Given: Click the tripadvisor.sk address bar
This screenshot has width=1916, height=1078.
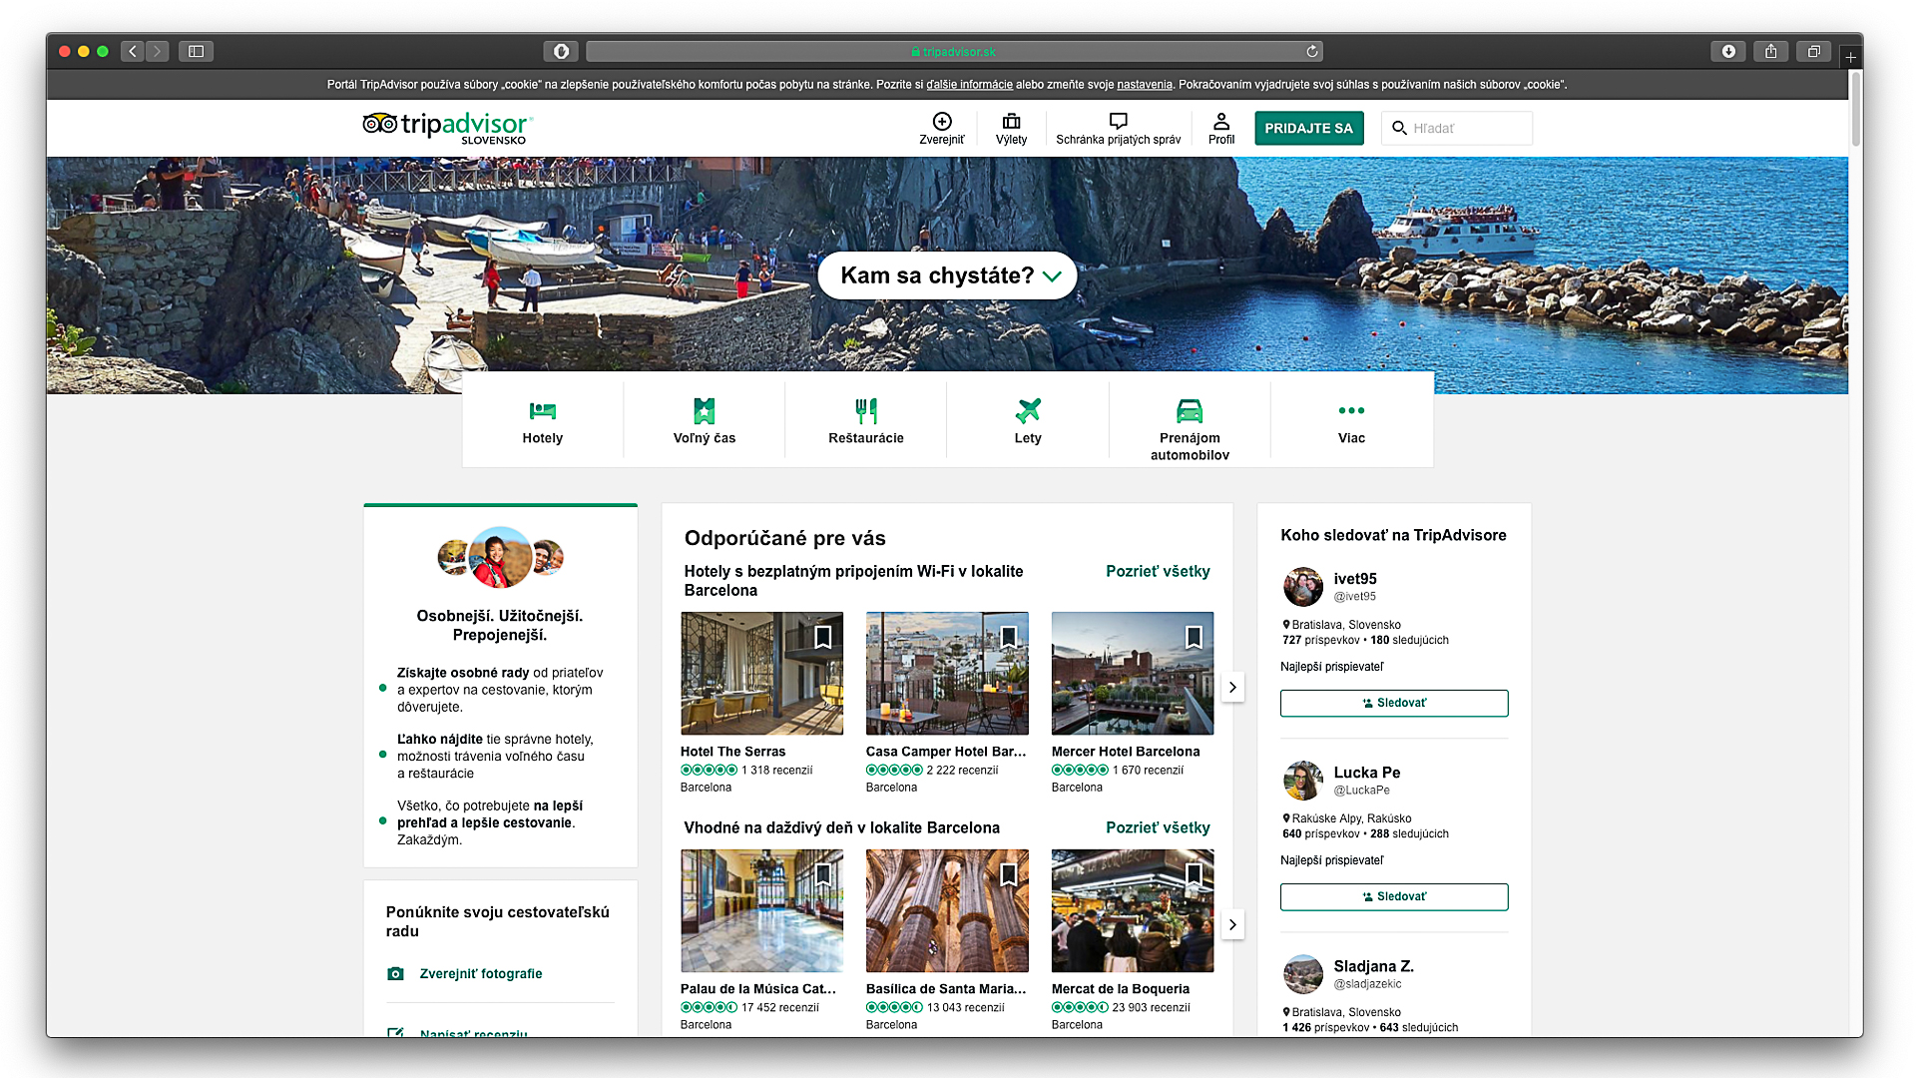Looking at the screenshot, I should (x=954, y=51).
